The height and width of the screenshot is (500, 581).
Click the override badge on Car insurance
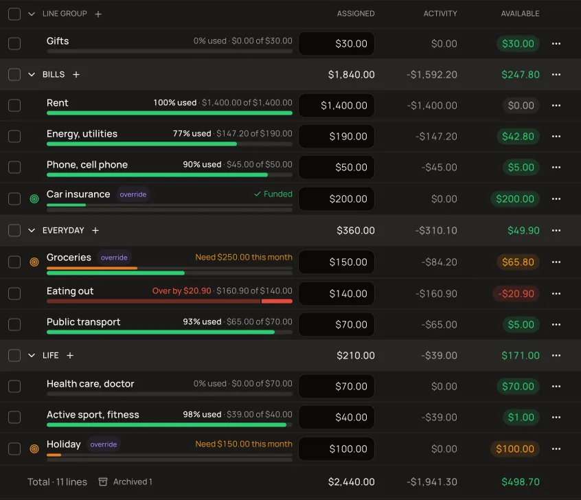133,194
